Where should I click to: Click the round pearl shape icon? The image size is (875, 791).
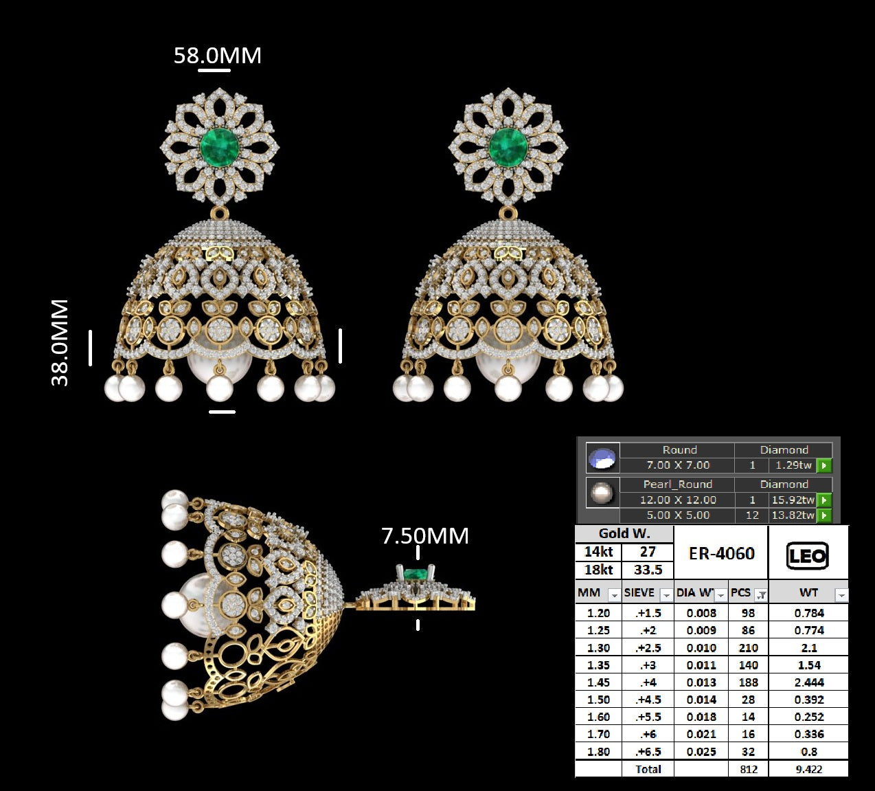coord(602,493)
